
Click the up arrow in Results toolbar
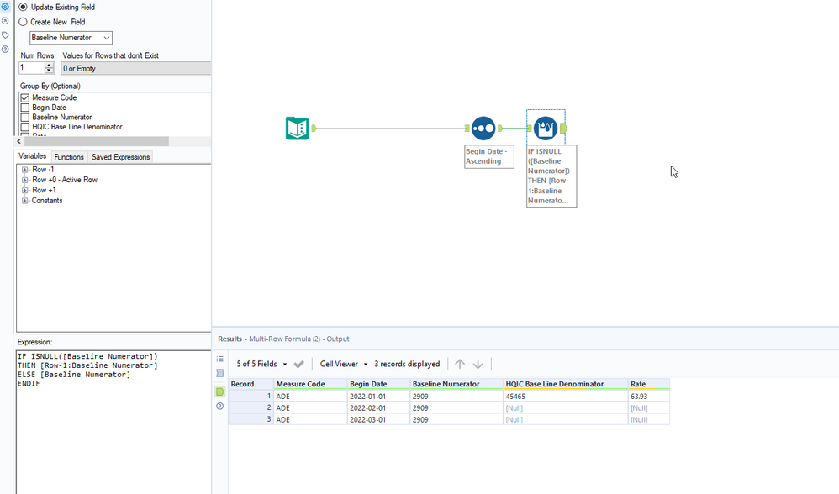460,364
